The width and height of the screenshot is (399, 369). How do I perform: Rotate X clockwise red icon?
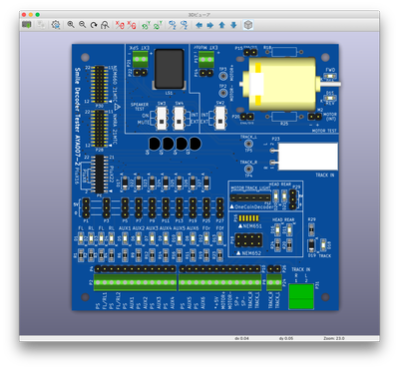(x=120, y=25)
